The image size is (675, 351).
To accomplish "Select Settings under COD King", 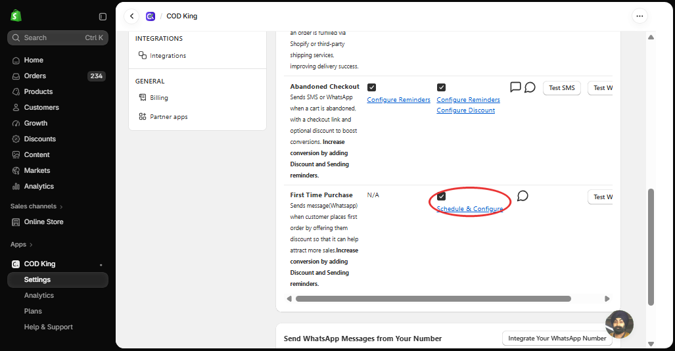I will (58, 280).
